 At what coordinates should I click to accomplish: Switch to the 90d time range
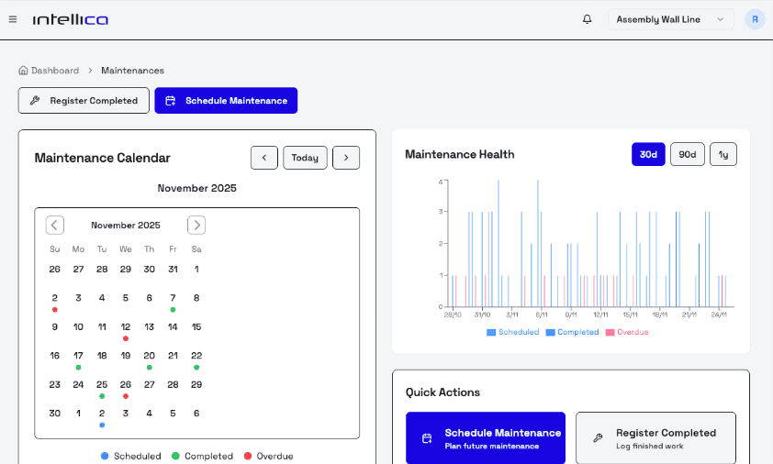[x=687, y=155]
